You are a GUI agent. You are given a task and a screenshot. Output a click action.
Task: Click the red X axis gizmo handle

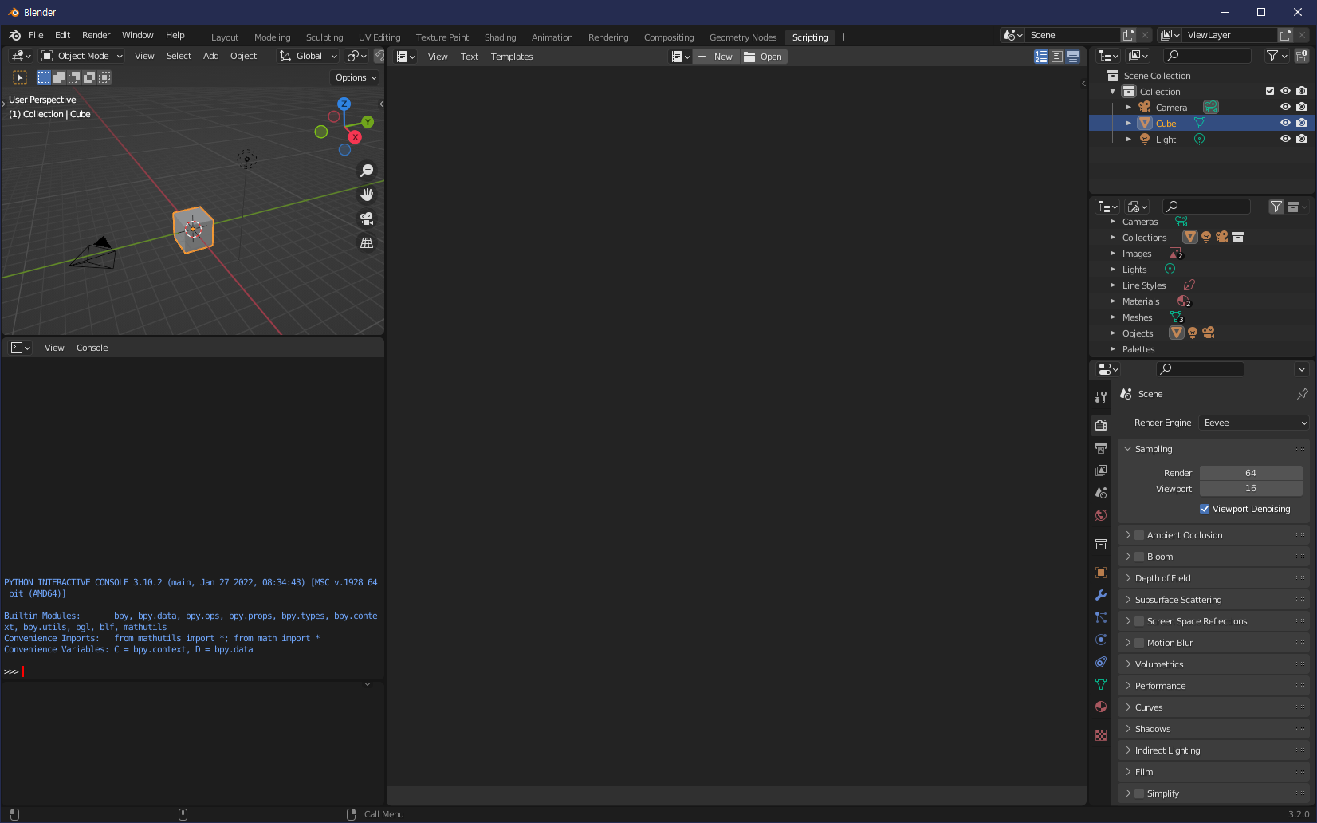356,137
